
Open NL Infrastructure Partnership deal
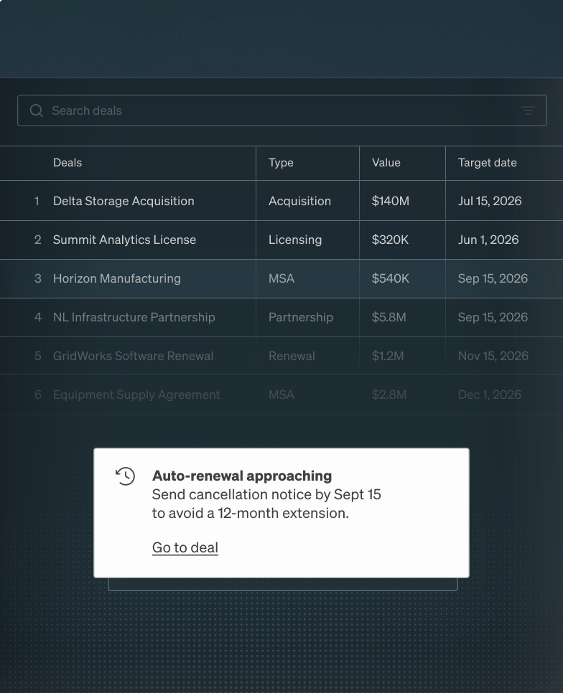coord(134,317)
